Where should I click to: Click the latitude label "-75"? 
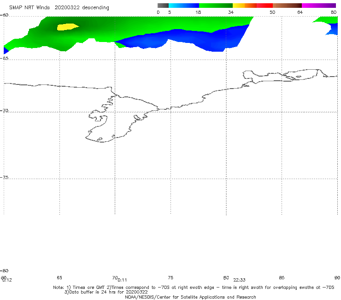(x=4, y=177)
